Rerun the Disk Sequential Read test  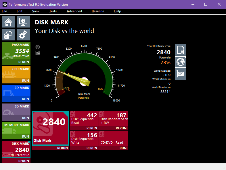click(x=92, y=128)
